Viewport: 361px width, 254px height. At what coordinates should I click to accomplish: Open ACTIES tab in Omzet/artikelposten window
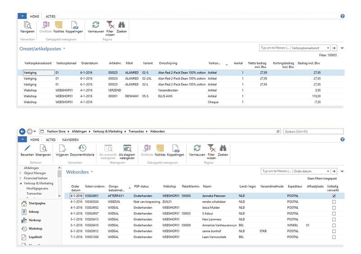pos(51,16)
